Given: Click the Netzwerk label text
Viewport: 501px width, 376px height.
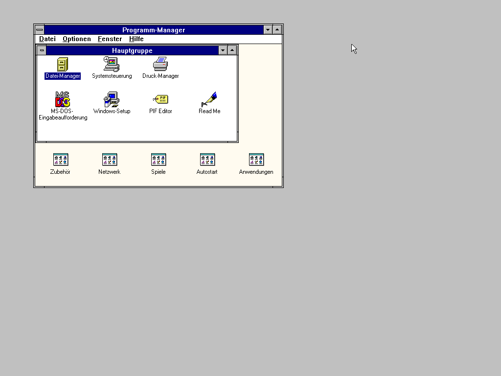Looking at the screenshot, I should 109,172.
